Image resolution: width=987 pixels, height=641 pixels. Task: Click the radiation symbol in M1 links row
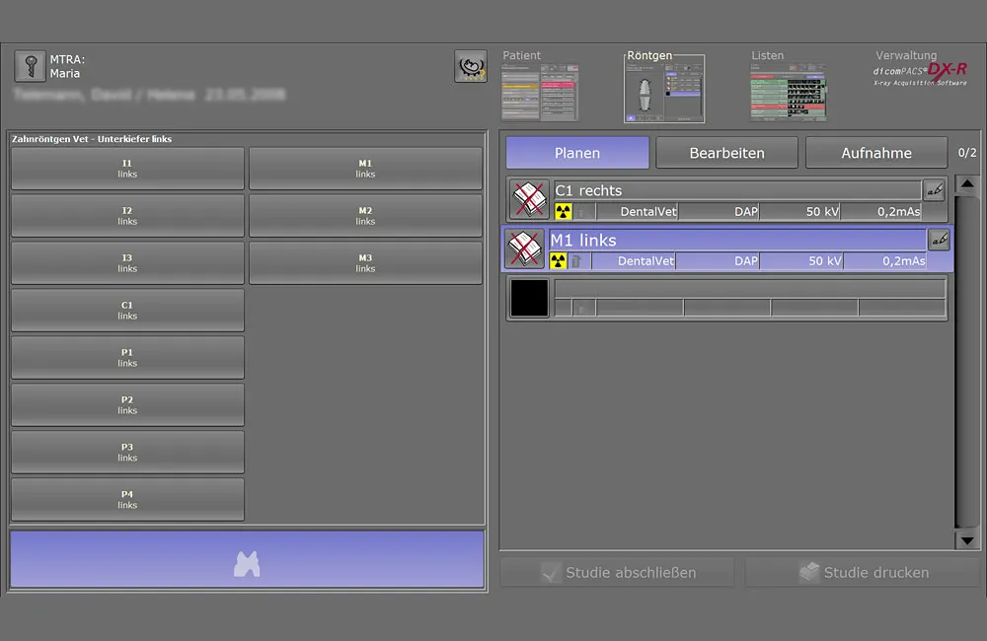560,261
